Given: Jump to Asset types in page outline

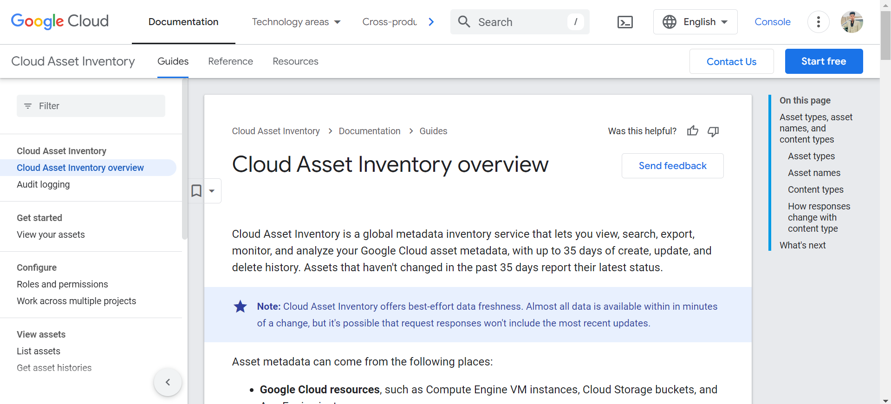Looking at the screenshot, I should click(x=811, y=156).
